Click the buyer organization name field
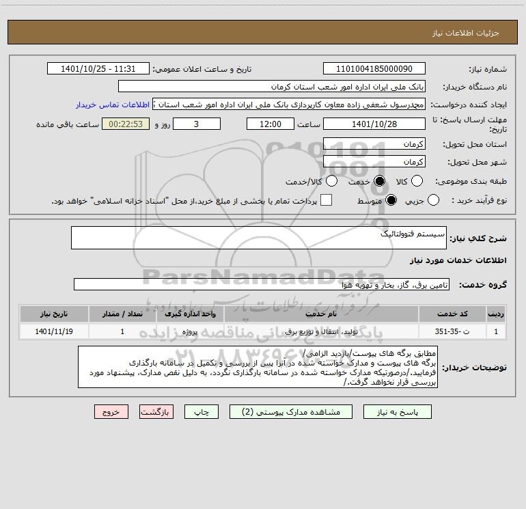This screenshot has height=509, width=526. click(x=272, y=87)
